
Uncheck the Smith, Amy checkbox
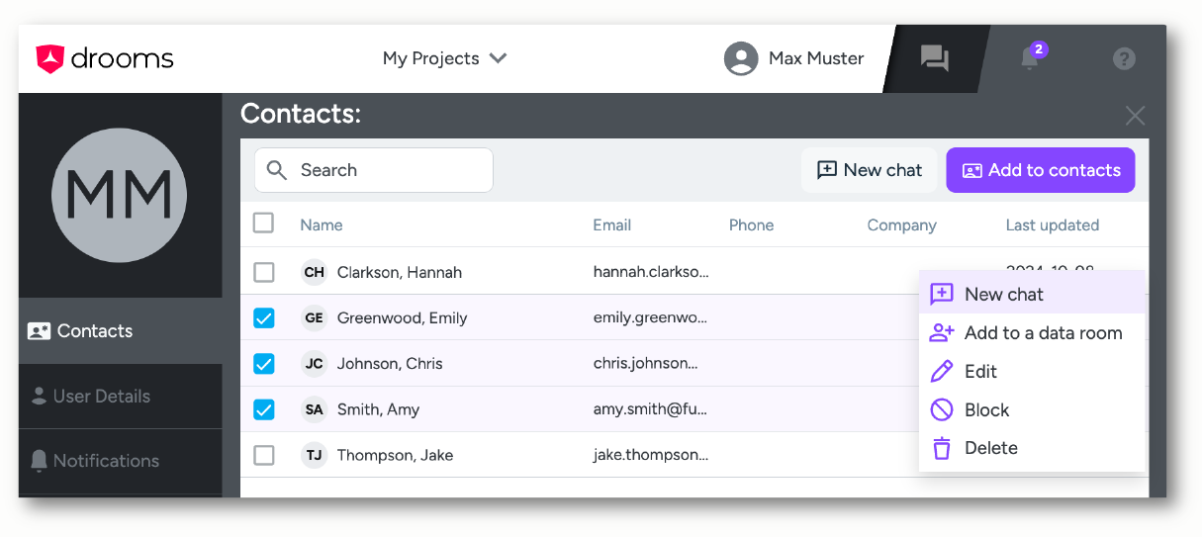pyautogui.click(x=263, y=408)
